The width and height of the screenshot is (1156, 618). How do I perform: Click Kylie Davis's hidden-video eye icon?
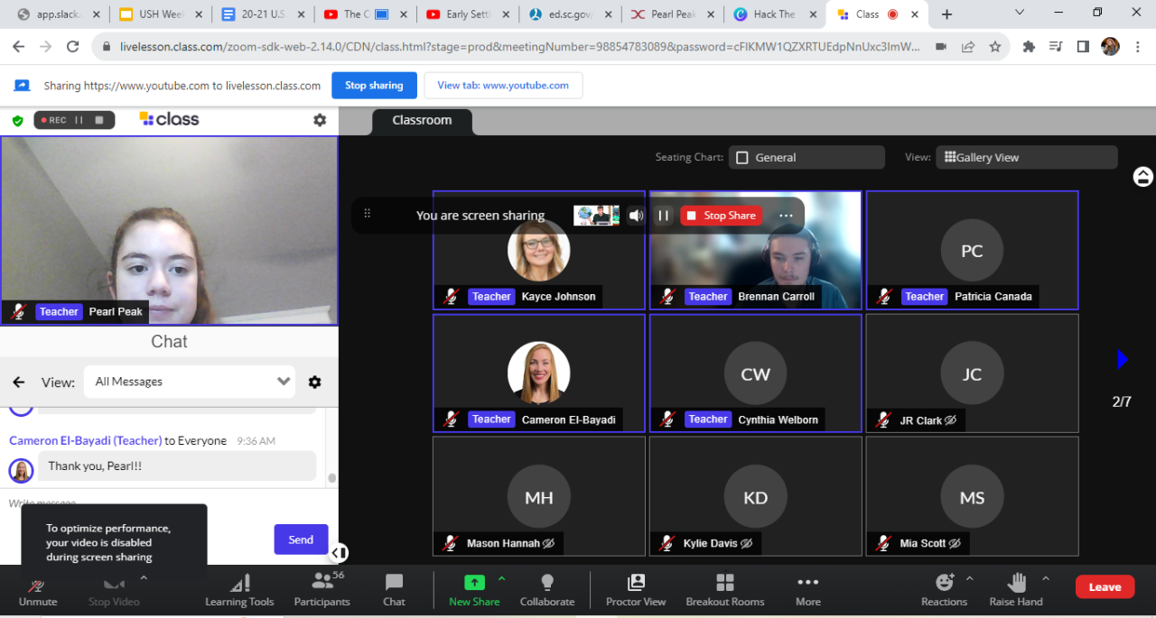point(746,543)
